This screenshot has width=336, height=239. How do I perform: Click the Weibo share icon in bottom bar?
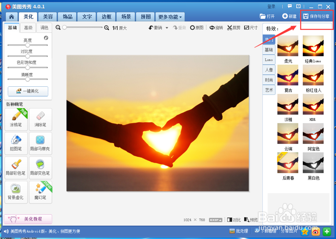tap(316, 232)
